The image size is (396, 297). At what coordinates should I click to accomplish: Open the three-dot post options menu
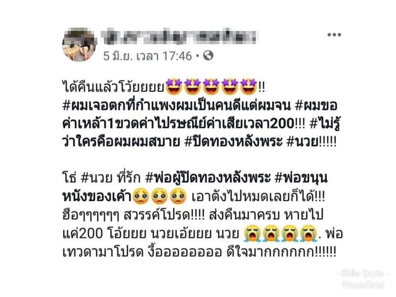point(334,35)
